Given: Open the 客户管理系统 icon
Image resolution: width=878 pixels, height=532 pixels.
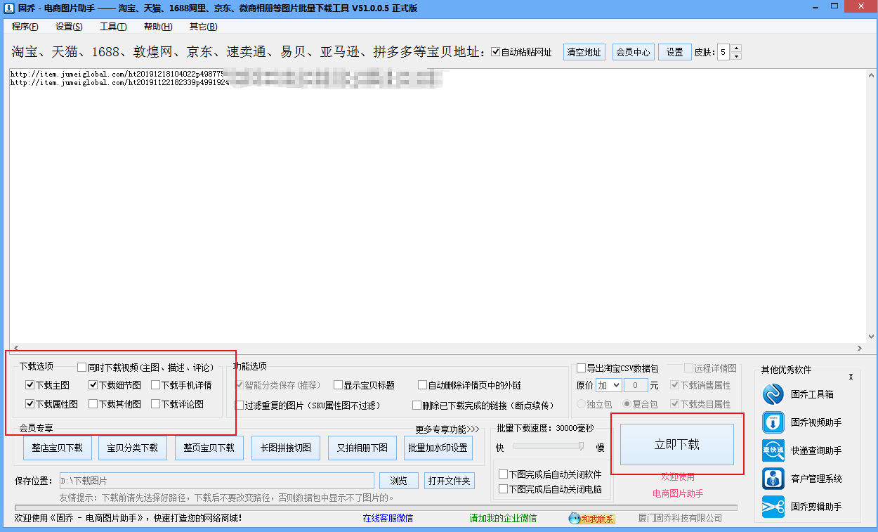Looking at the screenshot, I should (773, 479).
